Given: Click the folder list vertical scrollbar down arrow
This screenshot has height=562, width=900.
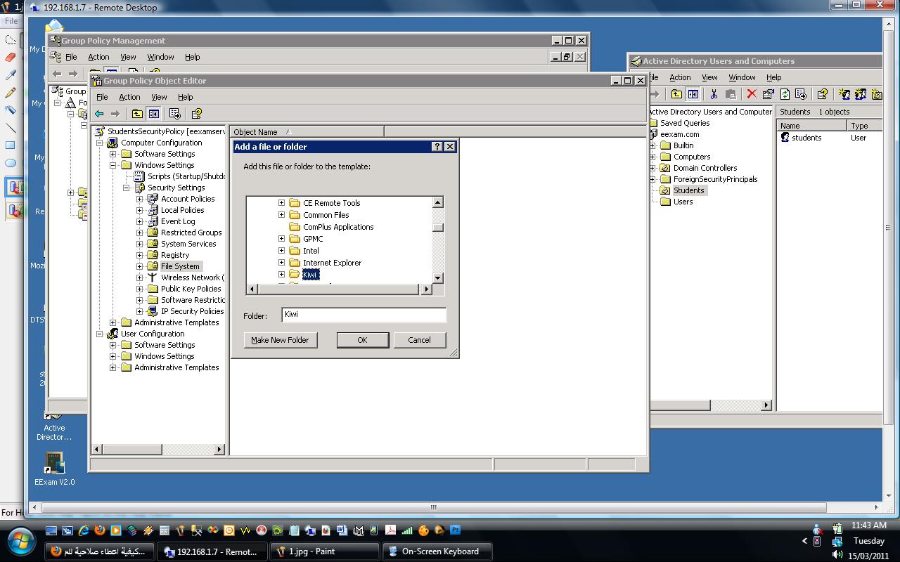Looking at the screenshot, I should pos(438,278).
